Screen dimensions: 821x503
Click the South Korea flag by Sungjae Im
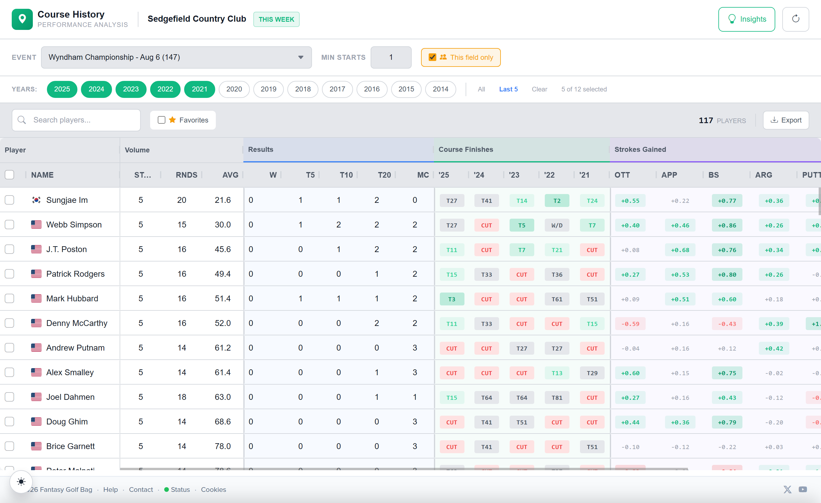coord(36,200)
